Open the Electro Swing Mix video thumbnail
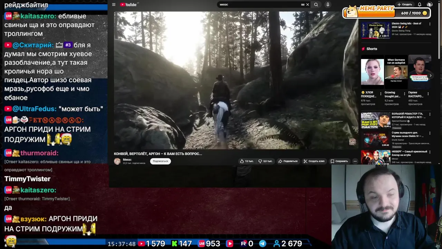The width and height of the screenshot is (442, 249). tap(375, 30)
